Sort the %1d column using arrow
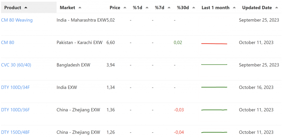Screen dimensions: 282x138 (x=147, y=8)
